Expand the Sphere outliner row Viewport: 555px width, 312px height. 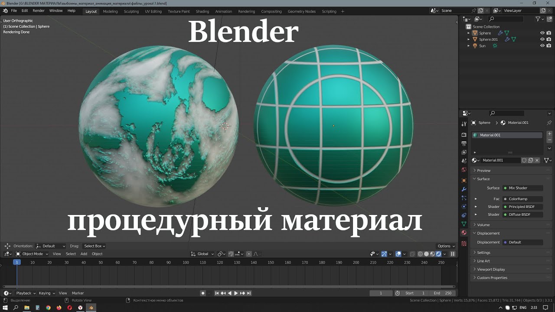468,33
